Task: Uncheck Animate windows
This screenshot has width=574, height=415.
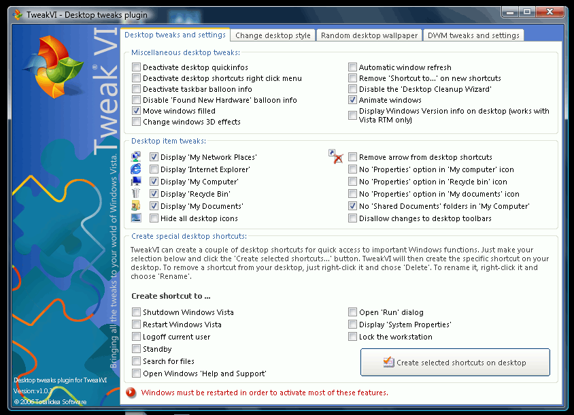Action: pos(352,100)
